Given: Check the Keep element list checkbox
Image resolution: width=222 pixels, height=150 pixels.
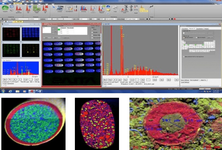Looking at the screenshot, I should click(183, 57).
